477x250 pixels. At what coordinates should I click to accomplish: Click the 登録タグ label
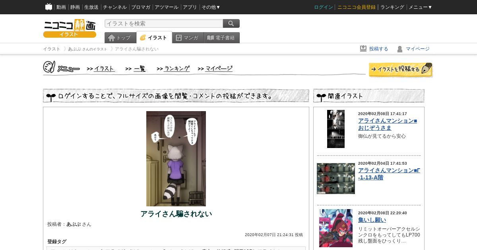click(x=57, y=242)
